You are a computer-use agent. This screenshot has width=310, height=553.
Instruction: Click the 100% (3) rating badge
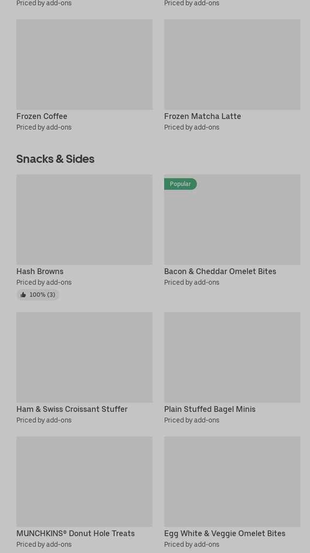(x=42, y=295)
